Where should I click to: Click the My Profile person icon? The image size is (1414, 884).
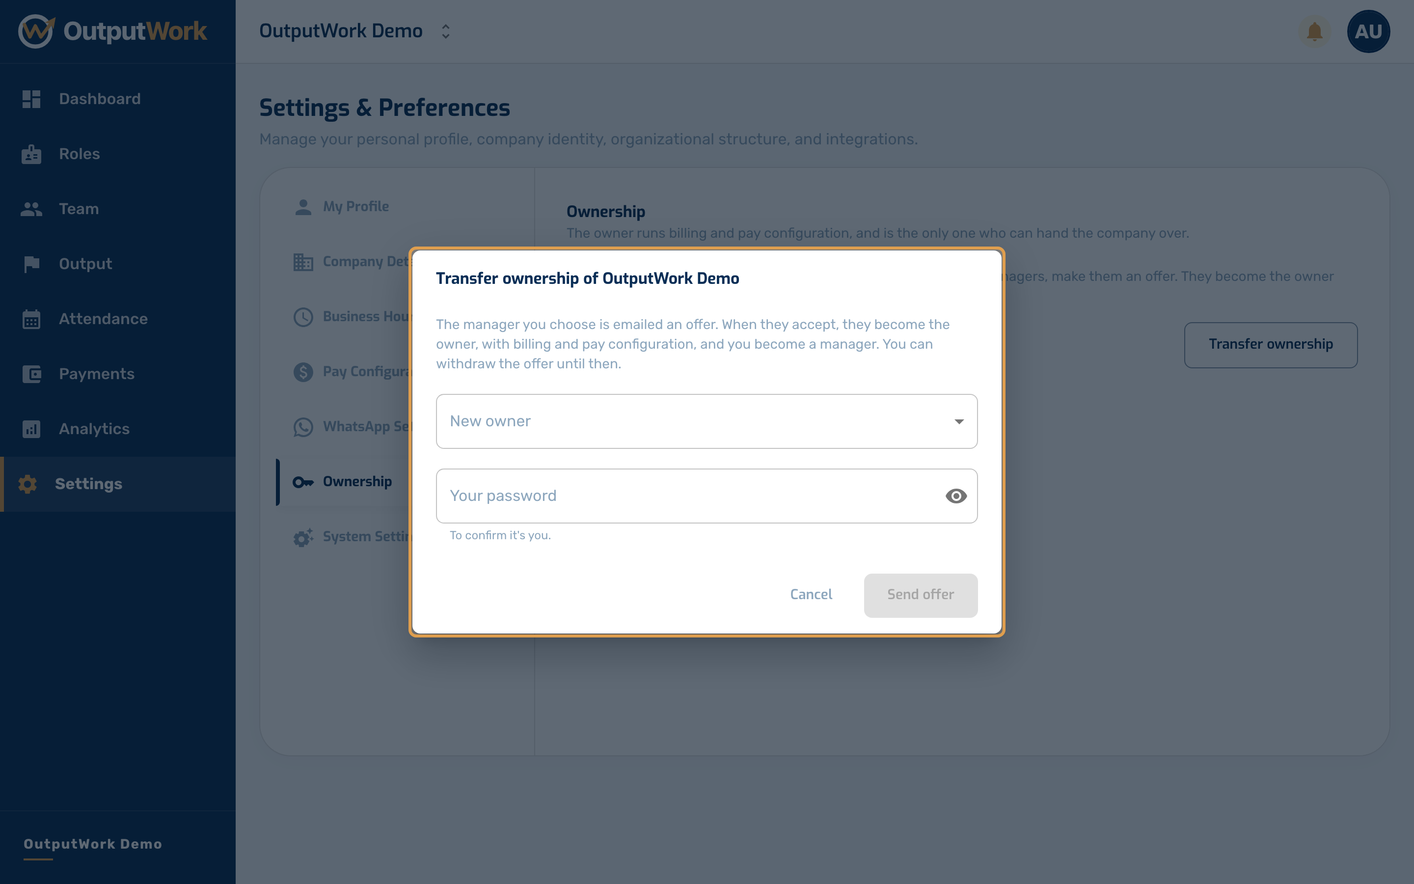302,207
